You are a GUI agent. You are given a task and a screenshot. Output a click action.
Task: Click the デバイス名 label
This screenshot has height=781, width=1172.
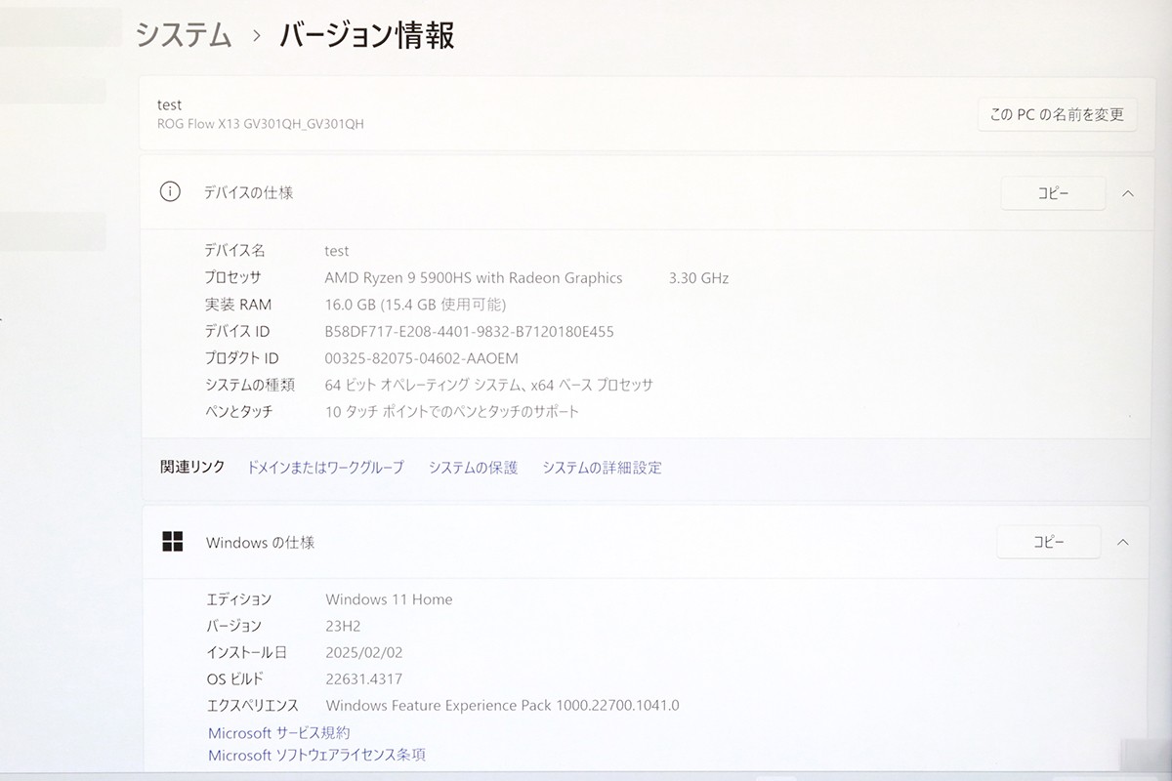tap(234, 251)
